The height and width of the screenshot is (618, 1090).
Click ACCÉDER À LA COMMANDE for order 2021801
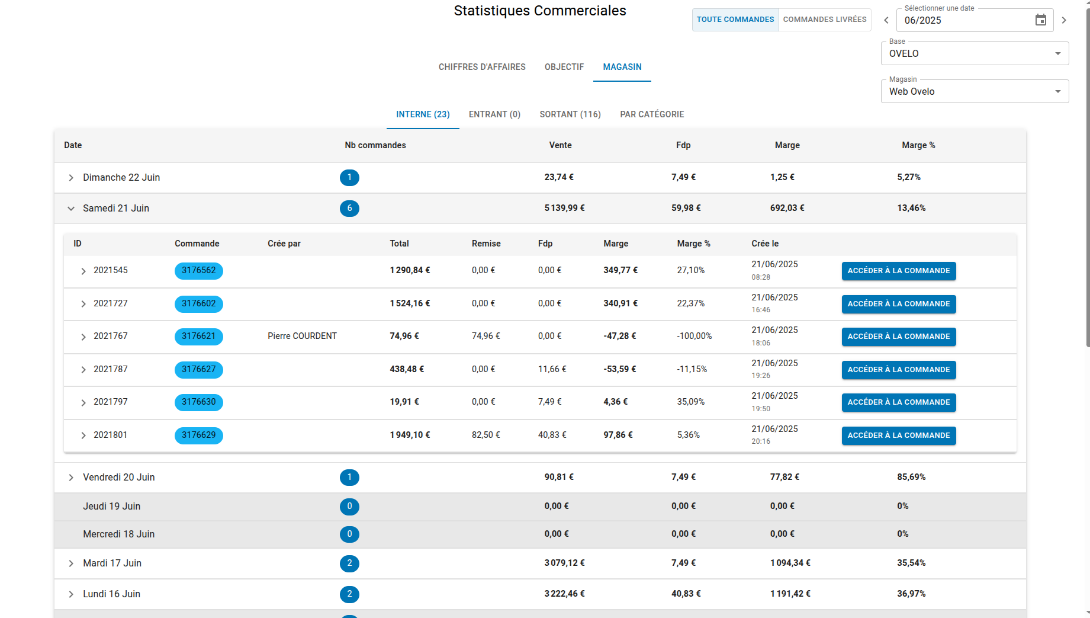click(x=898, y=436)
